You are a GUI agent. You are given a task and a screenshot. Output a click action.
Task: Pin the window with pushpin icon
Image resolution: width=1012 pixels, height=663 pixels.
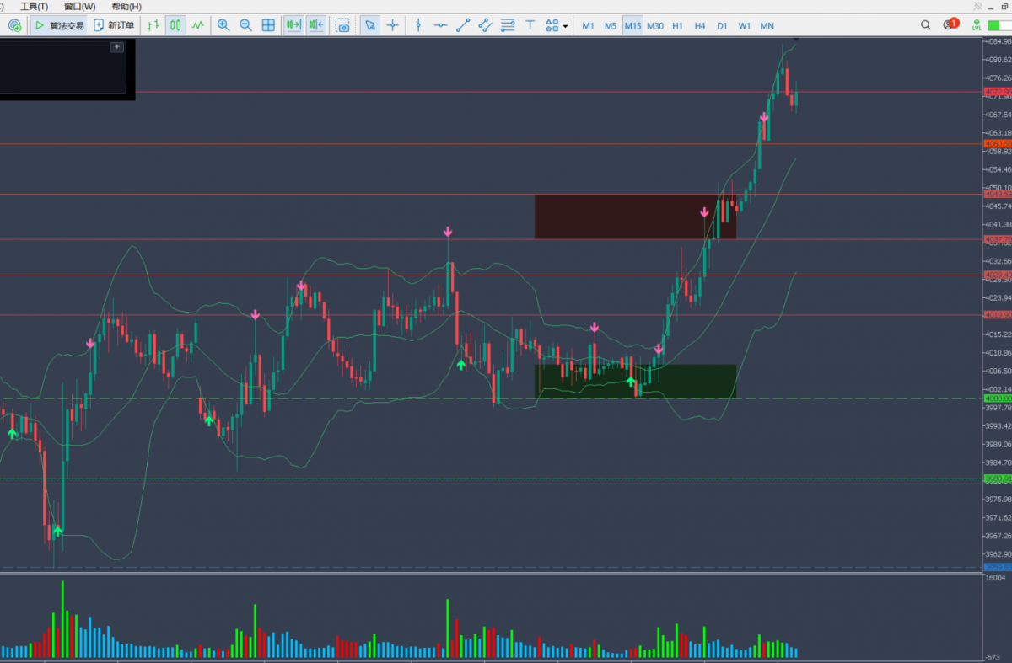977,6
